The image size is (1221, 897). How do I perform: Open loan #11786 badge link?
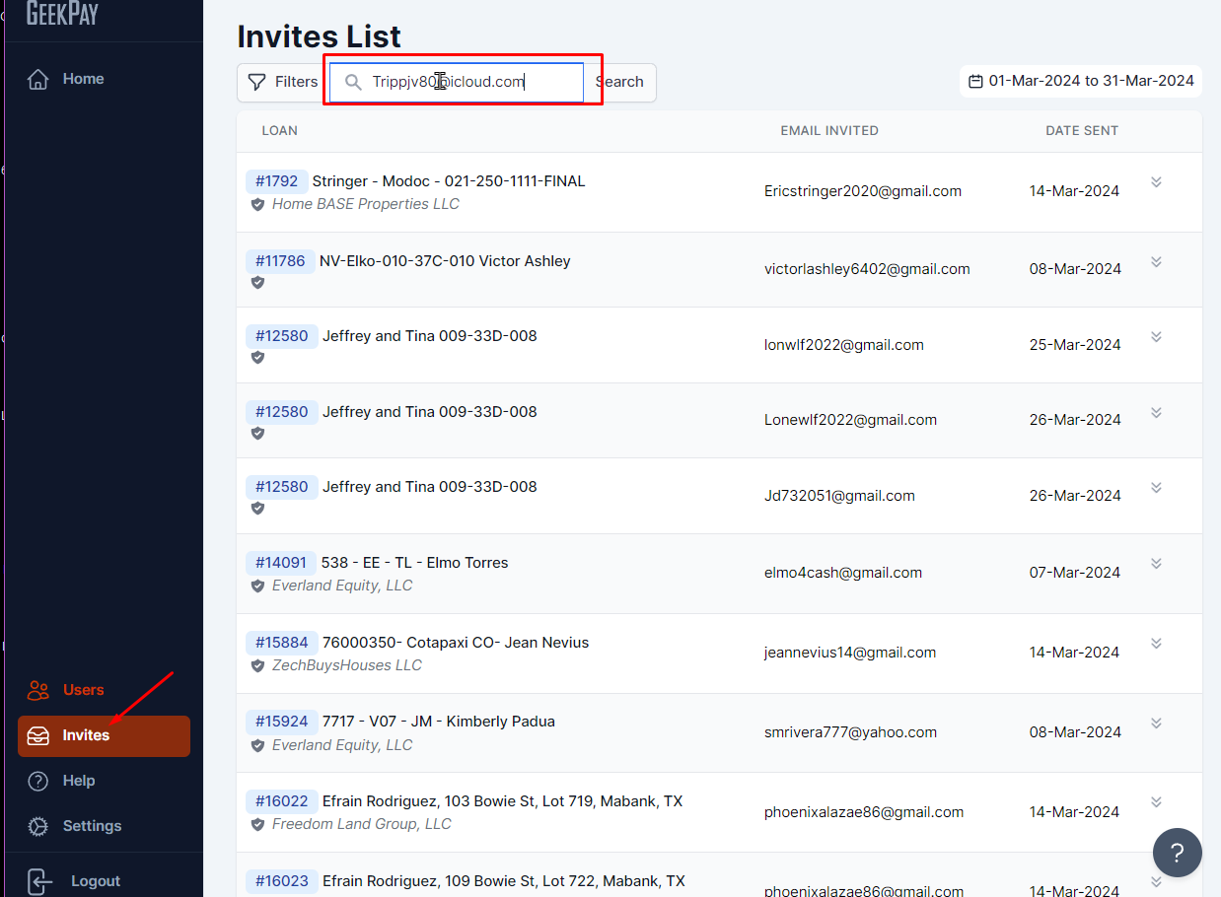[280, 261]
